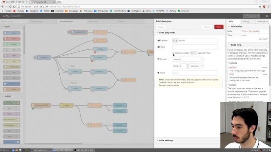The image size is (271, 152).
Task: Select the switch node on the canvas
Action: (66, 105)
